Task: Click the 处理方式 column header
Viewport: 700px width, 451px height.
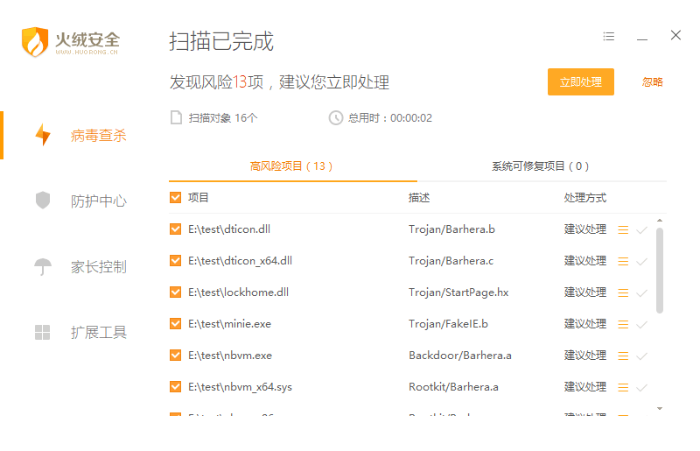Action: click(585, 198)
